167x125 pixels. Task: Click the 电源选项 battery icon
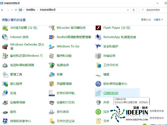[x=52, y=65]
